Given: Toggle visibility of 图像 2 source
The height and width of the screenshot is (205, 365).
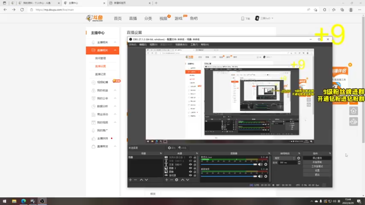Looking at the screenshot, I should 190,168.
